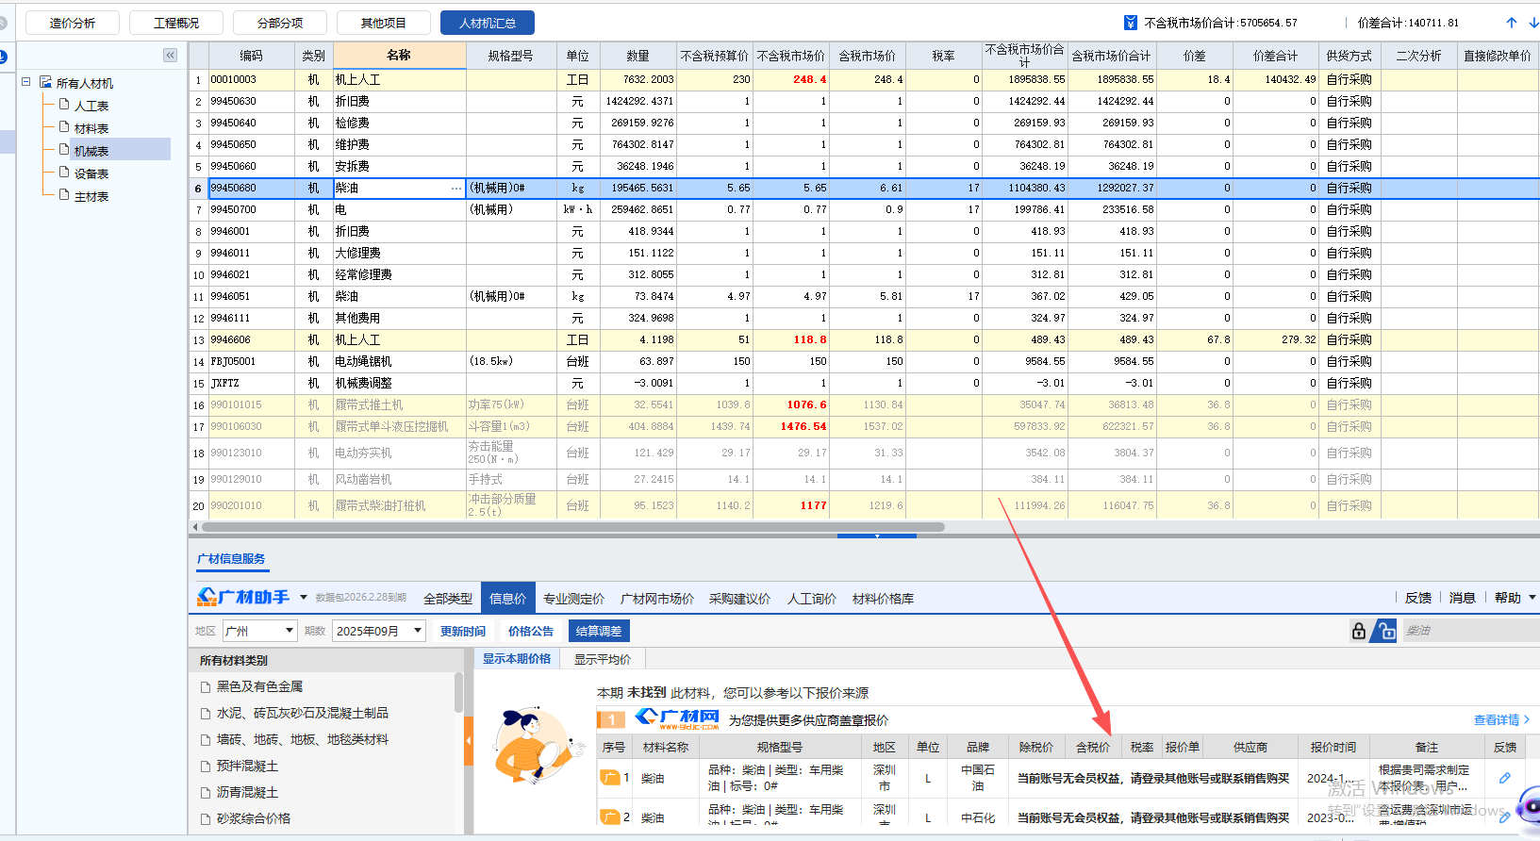Open the 广材网市场价 tab

[x=657, y=599]
